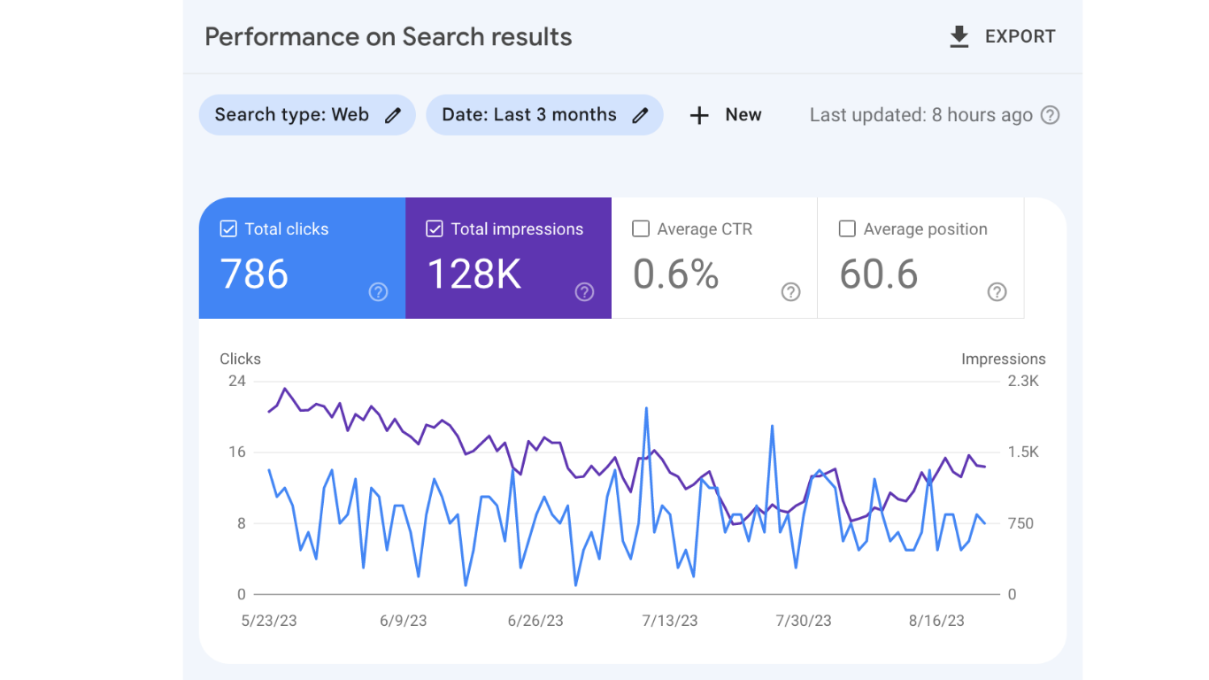This screenshot has width=1209, height=680.
Task: Click the 750 impressions axis value
Action: point(1021,523)
